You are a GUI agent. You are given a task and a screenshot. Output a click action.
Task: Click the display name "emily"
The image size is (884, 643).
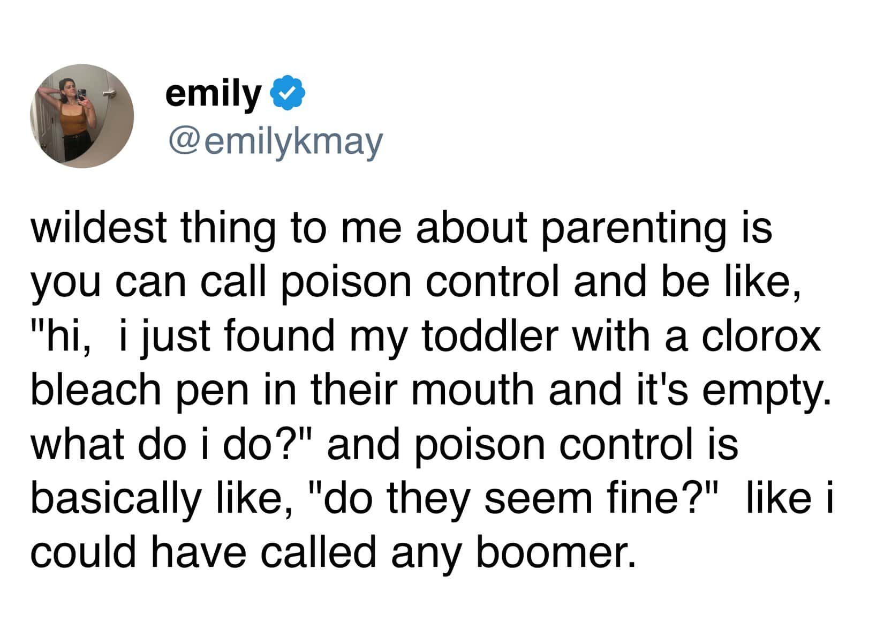pyautogui.click(x=212, y=95)
